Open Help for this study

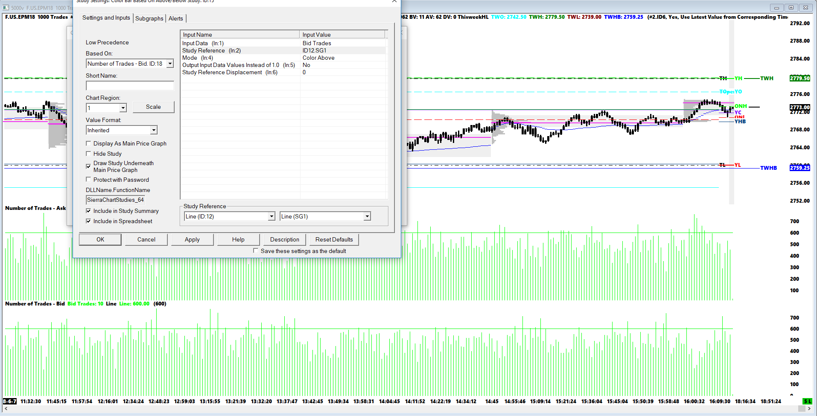click(238, 239)
